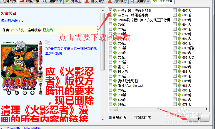This screenshot has width=215, height=129.
Task: Click the book icon beside 风之书
Action: [115, 71]
